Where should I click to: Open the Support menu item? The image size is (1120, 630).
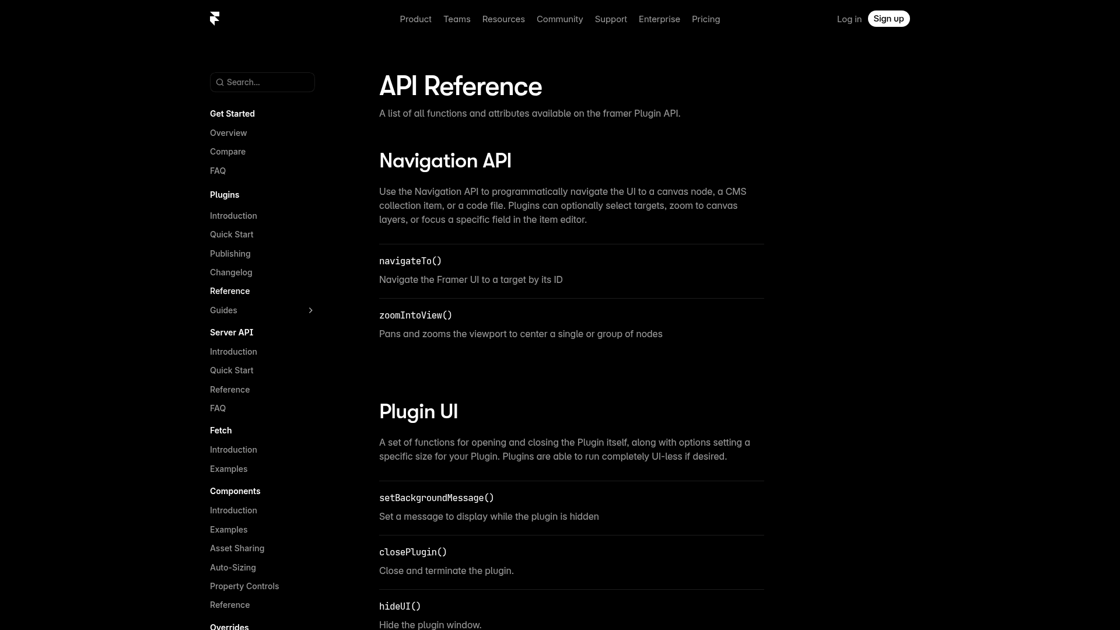[x=611, y=19]
